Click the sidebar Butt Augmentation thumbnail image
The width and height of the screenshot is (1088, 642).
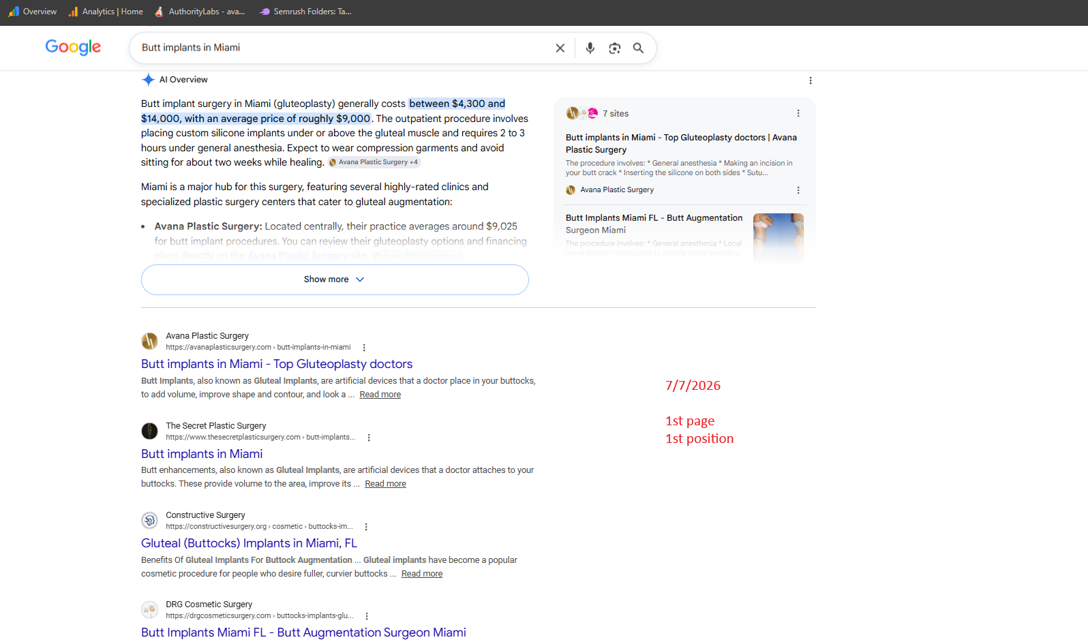click(779, 237)
